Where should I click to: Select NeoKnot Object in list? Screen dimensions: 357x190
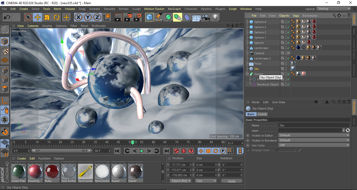pos(268,84)
